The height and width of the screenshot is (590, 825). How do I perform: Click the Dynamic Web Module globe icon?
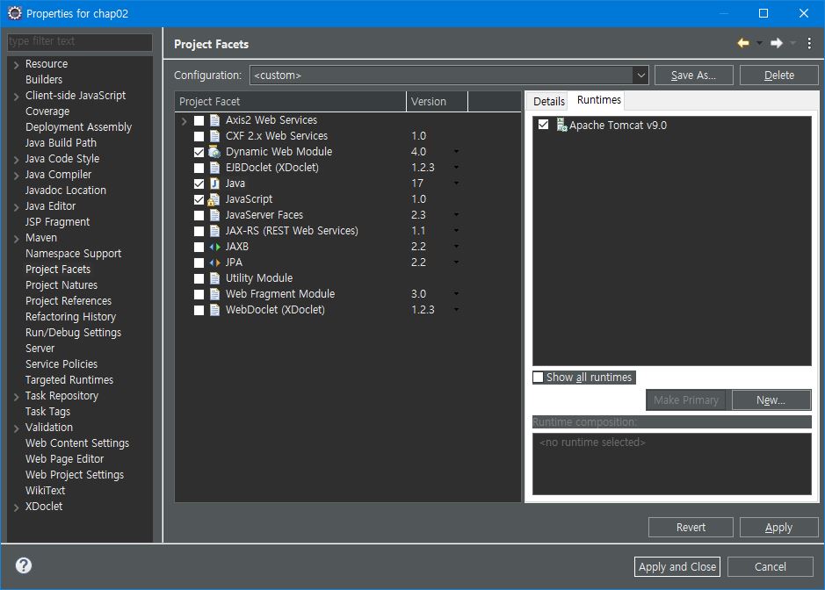coord(214,152)
